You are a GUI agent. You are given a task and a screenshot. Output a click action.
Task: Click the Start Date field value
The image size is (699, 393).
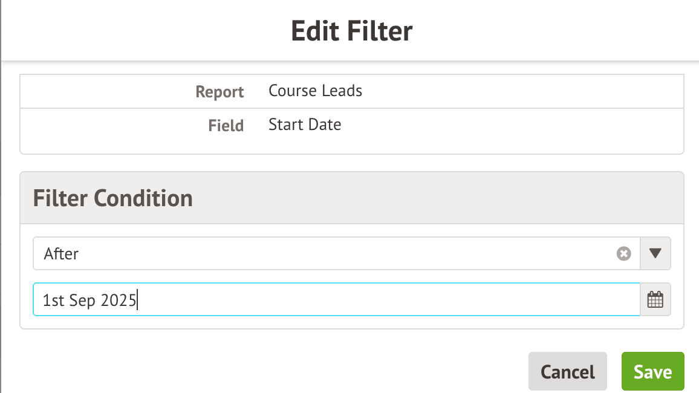click(305, 125)
